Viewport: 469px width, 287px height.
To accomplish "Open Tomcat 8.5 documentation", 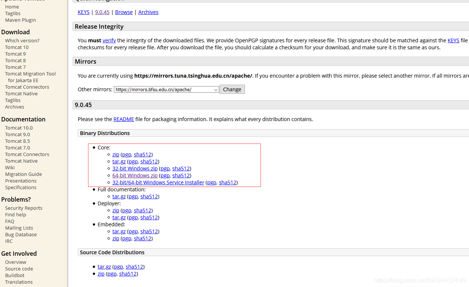I will point(18,141).
